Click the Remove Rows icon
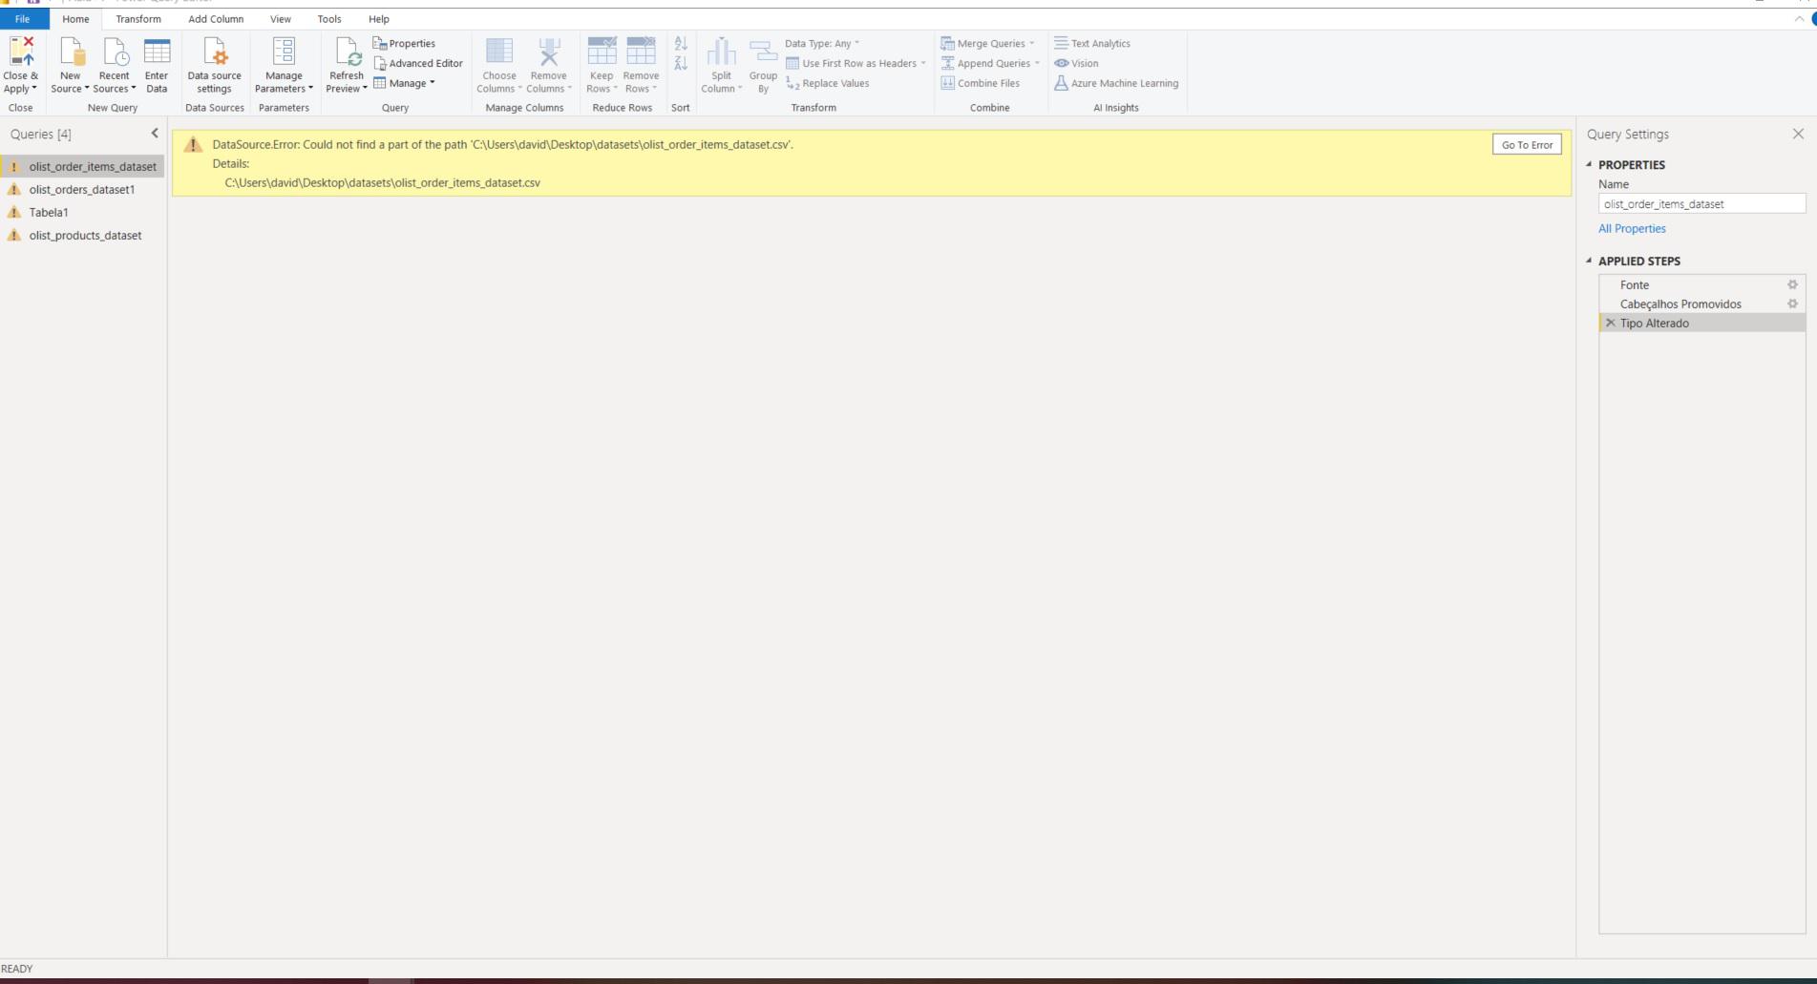The width and height of the screenshot is (1817, 984). [641, 52]
